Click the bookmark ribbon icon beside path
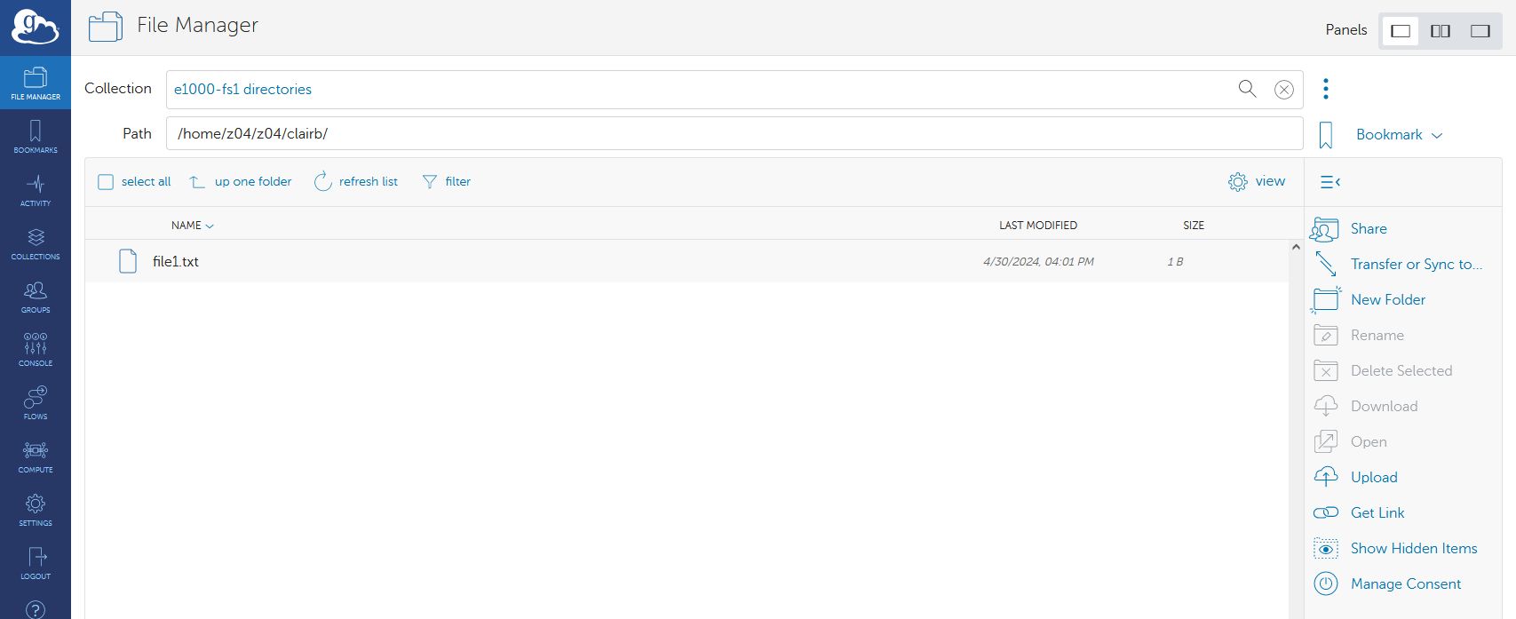This screenshot has height=619, width=1516. click(x=1325, y=135)
